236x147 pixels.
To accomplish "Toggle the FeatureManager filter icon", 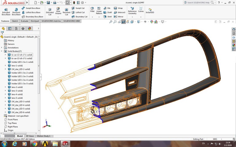I will click(2, 33).
